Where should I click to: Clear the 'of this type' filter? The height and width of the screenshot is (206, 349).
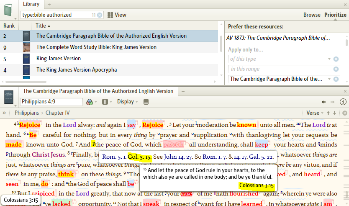pyautogui.click(x=336, y=59)
